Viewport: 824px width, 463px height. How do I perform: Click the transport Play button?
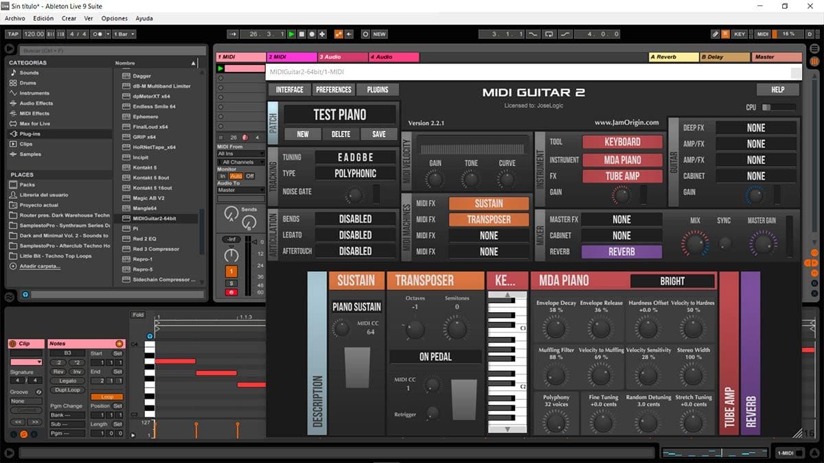pos(291,34)
